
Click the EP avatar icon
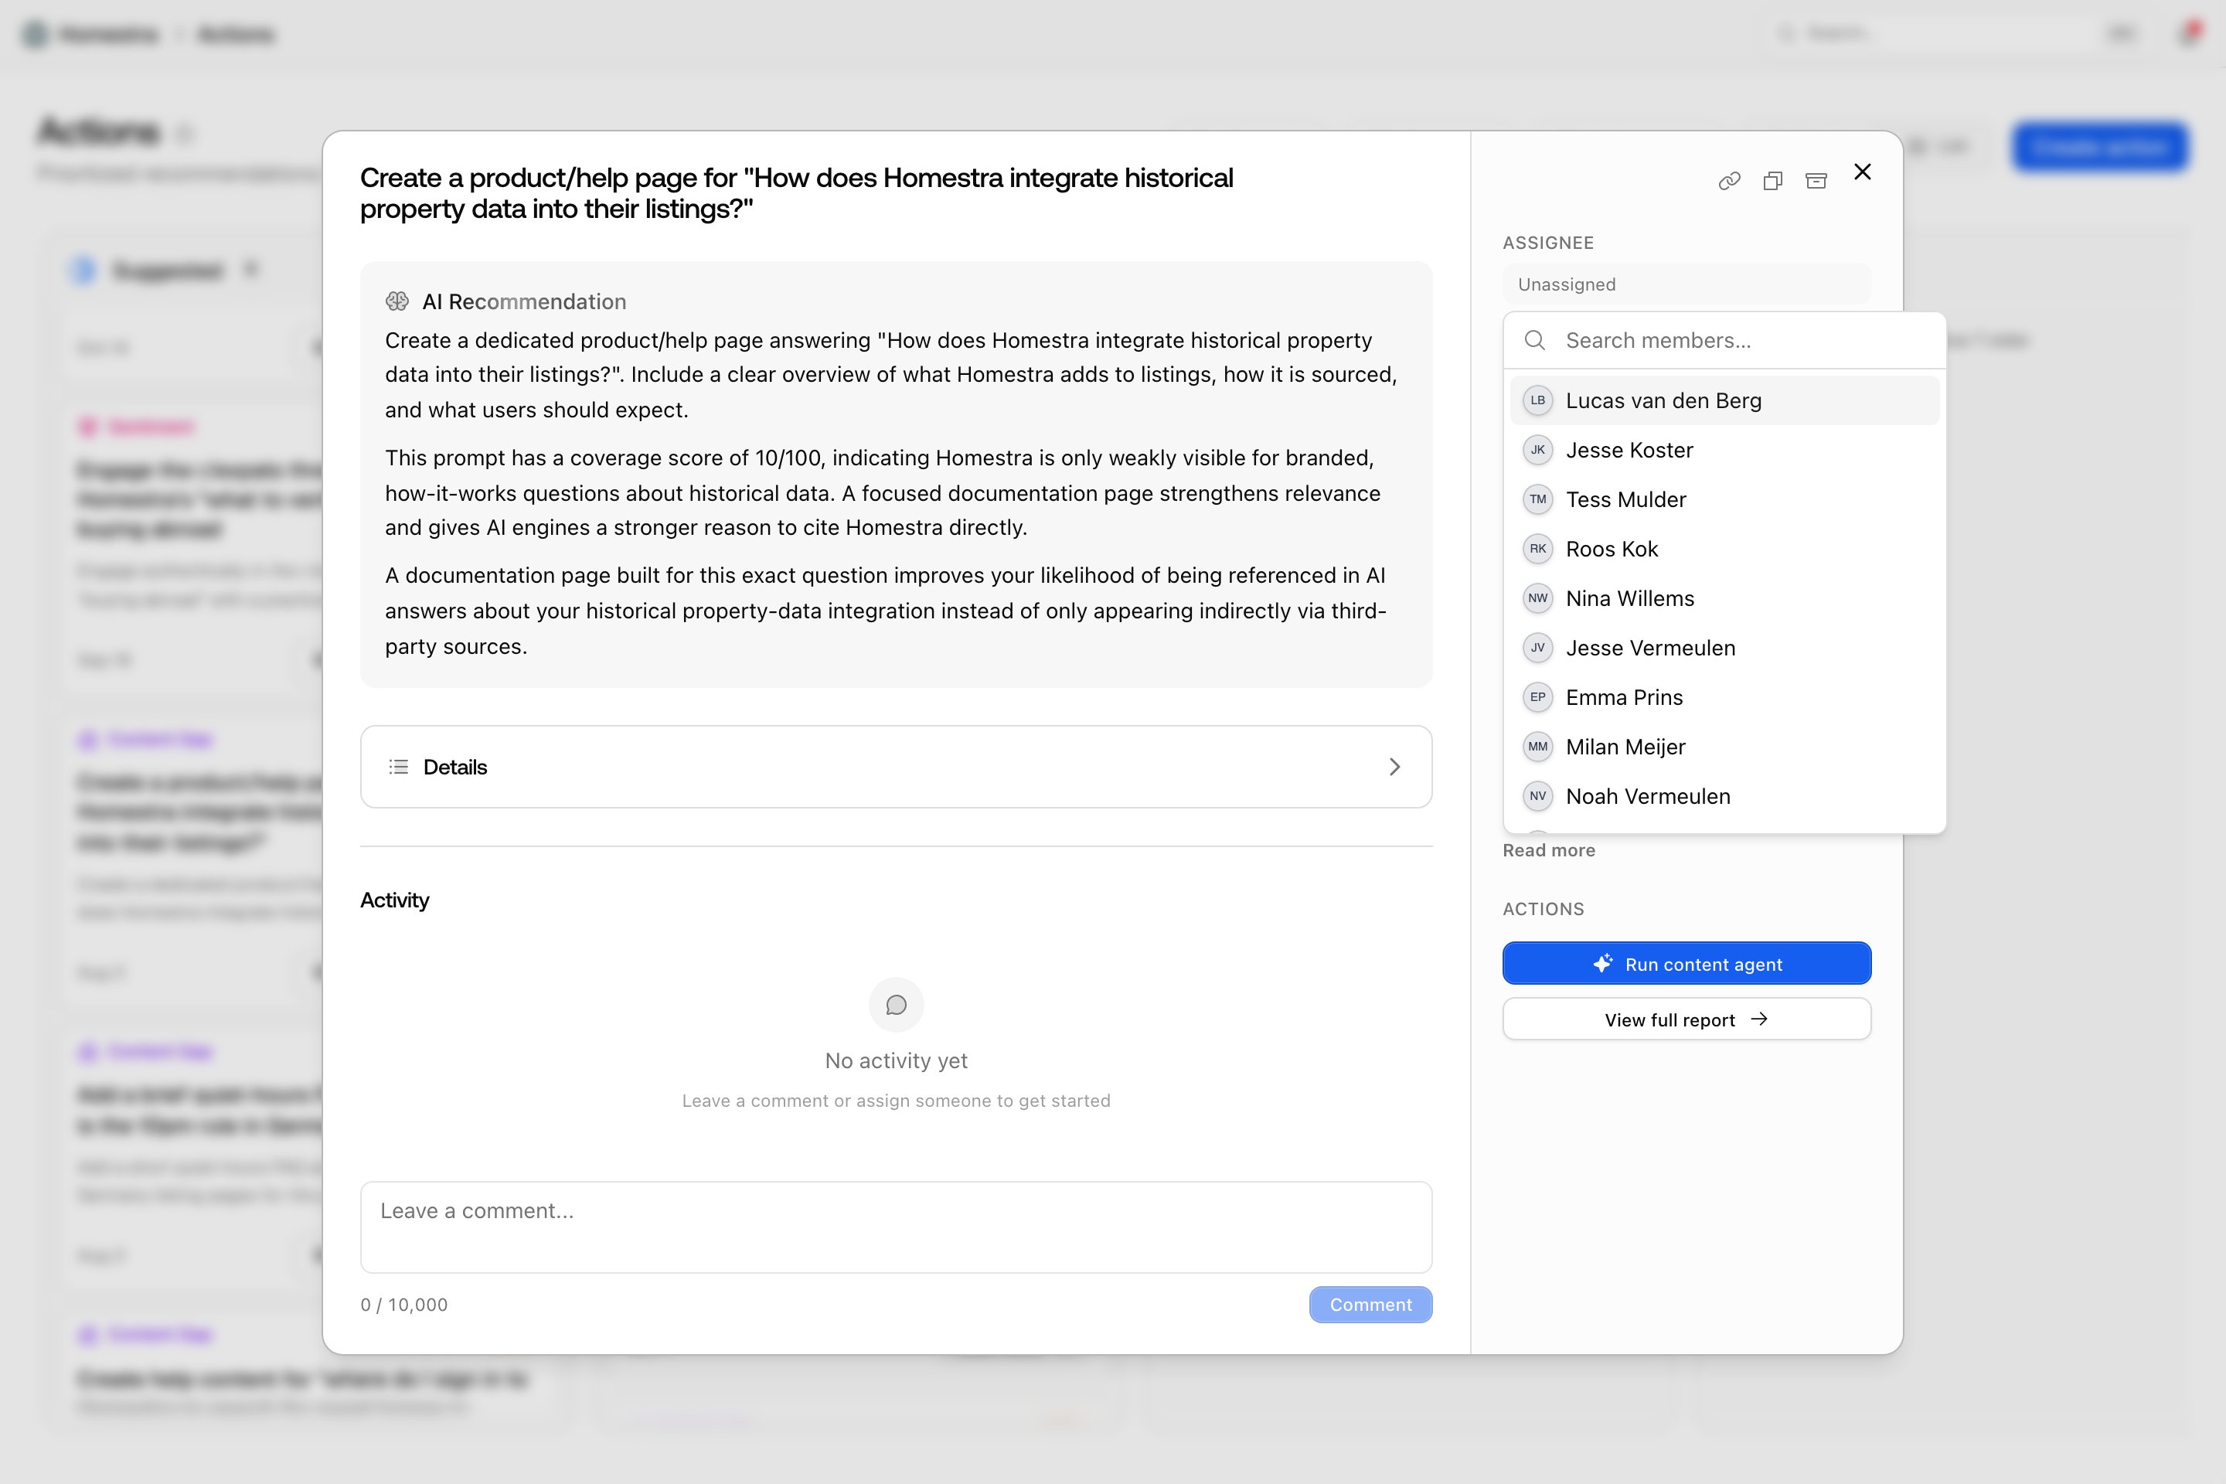tap(1538, 696)
